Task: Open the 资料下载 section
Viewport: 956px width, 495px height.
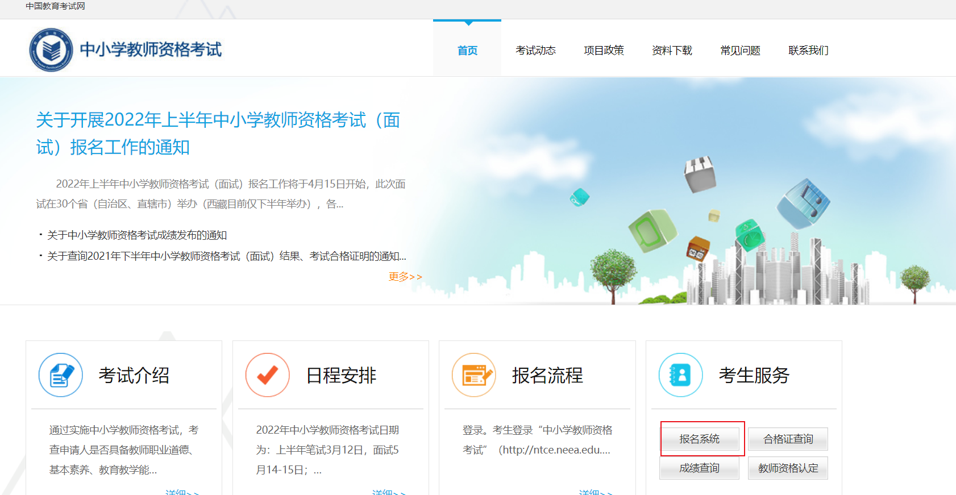Action: tap(672, 51)
